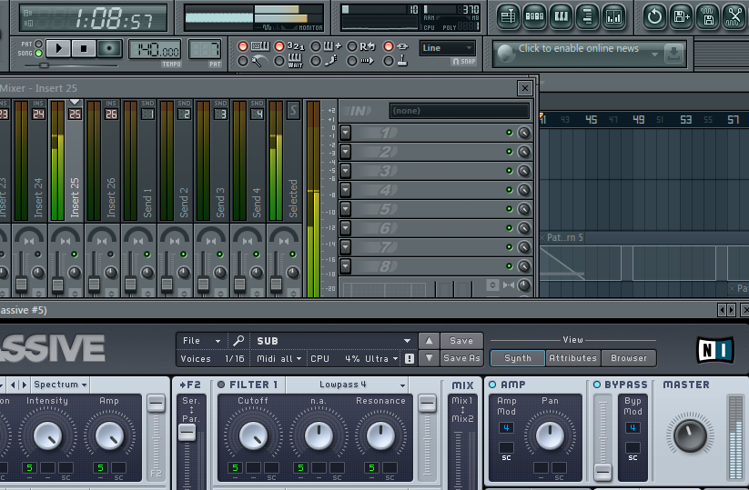Stop playback with the Stop button
The height and width of the screenshot is (490, 749).
click(x=84, y=49)
